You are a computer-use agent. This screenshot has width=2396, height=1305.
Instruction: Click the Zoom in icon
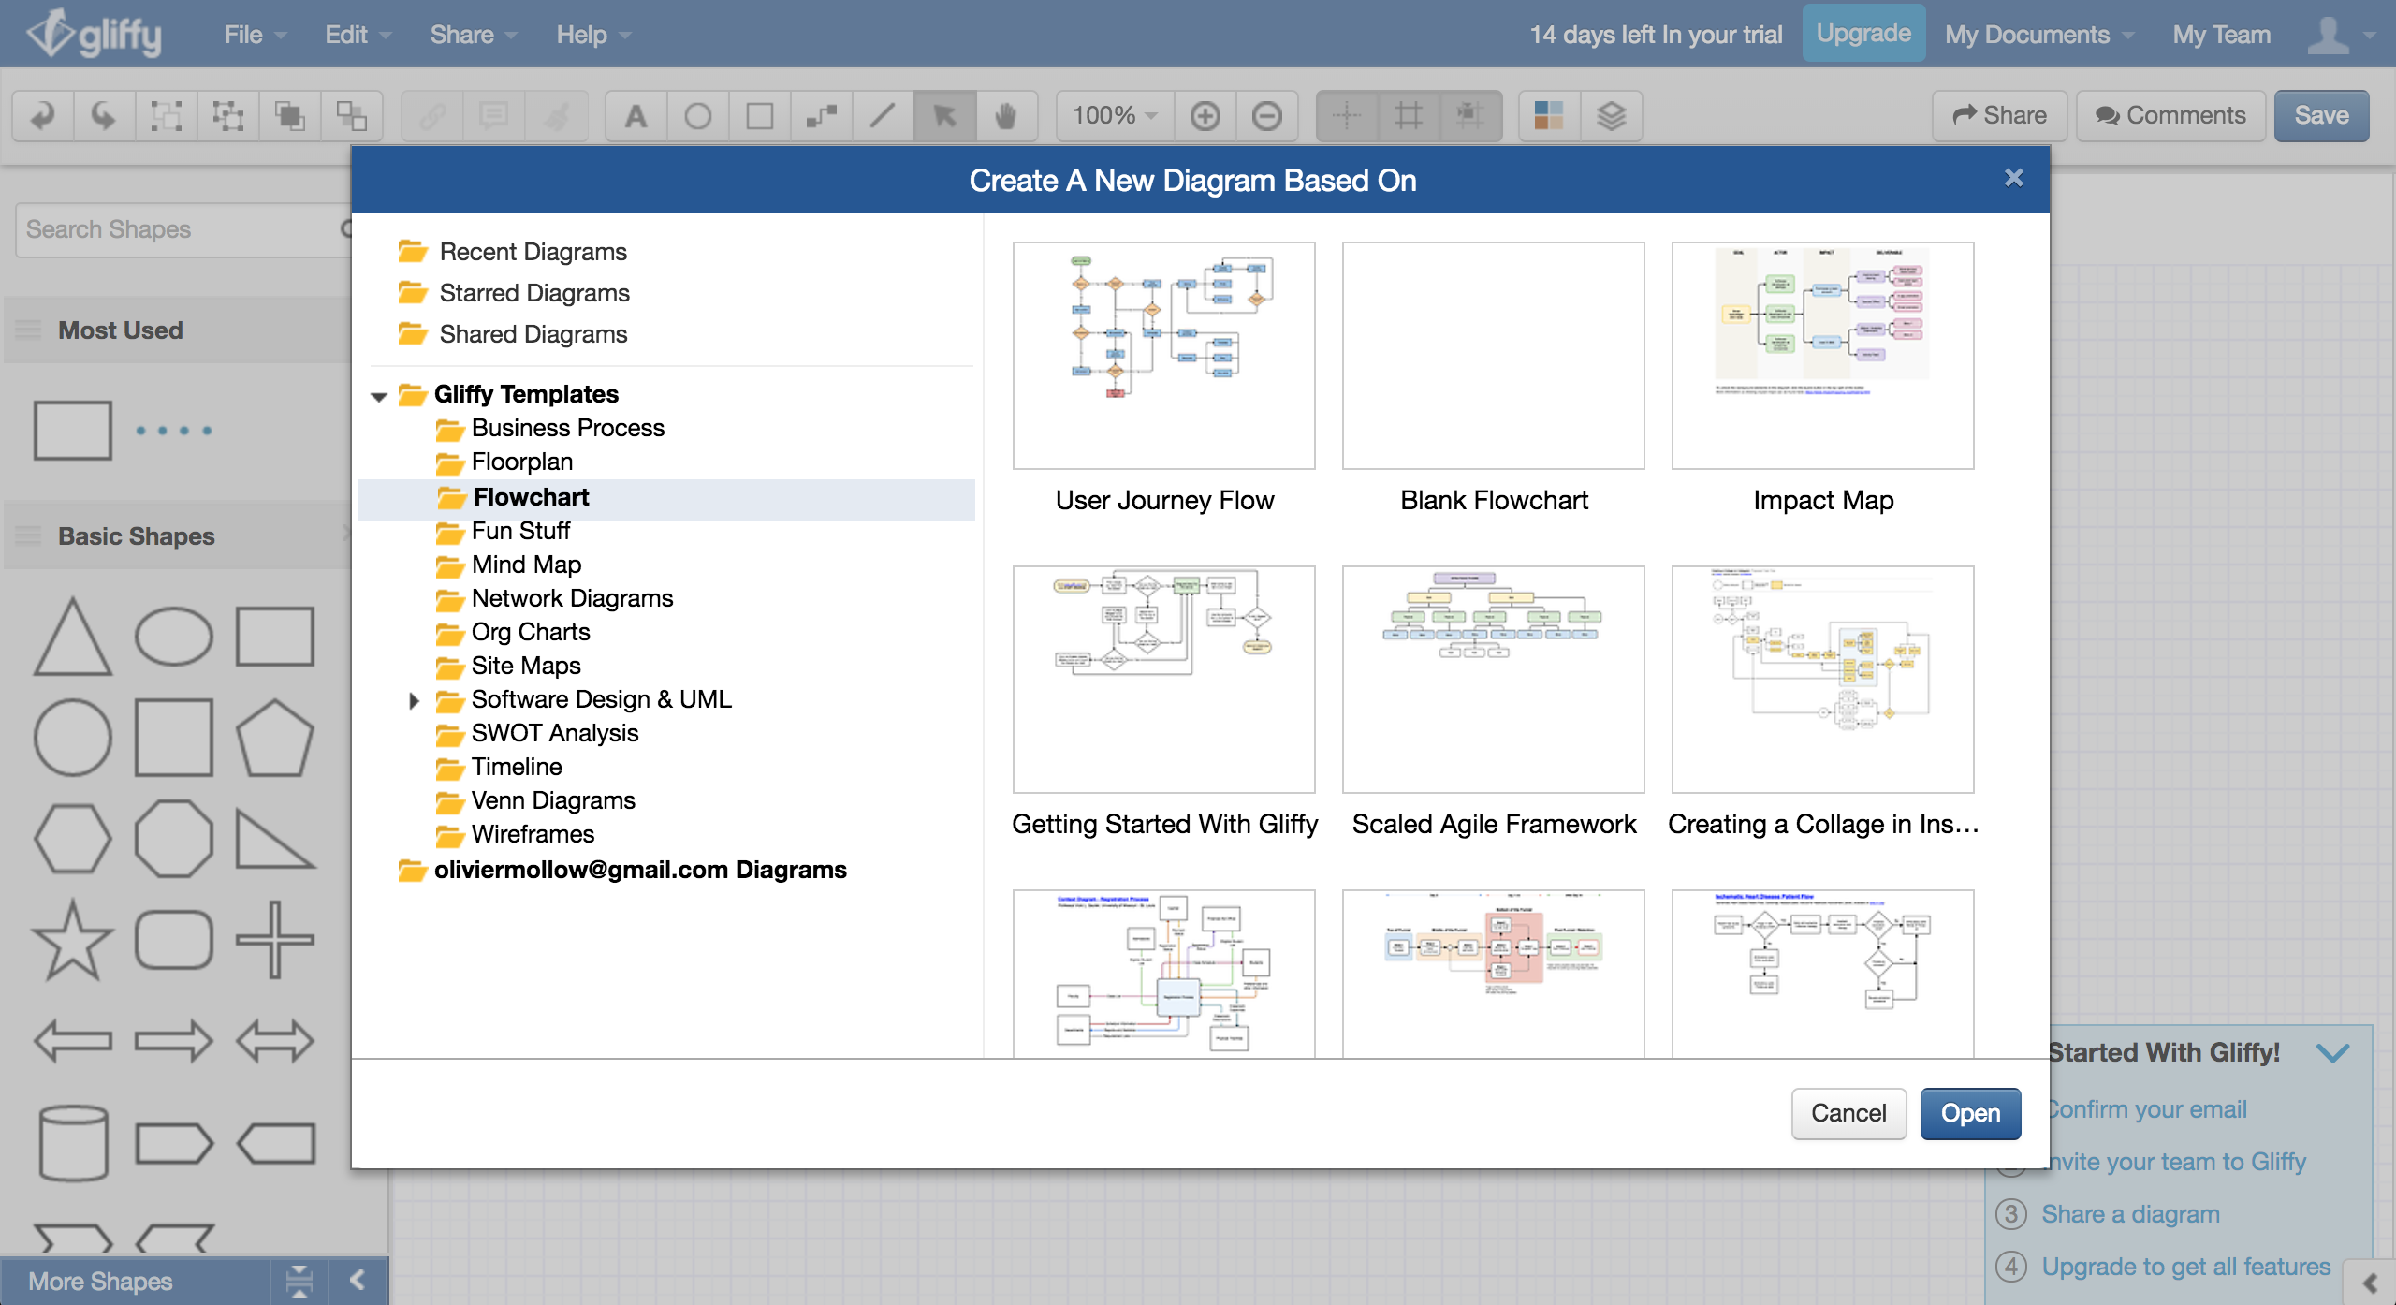tap(1205, 116)
